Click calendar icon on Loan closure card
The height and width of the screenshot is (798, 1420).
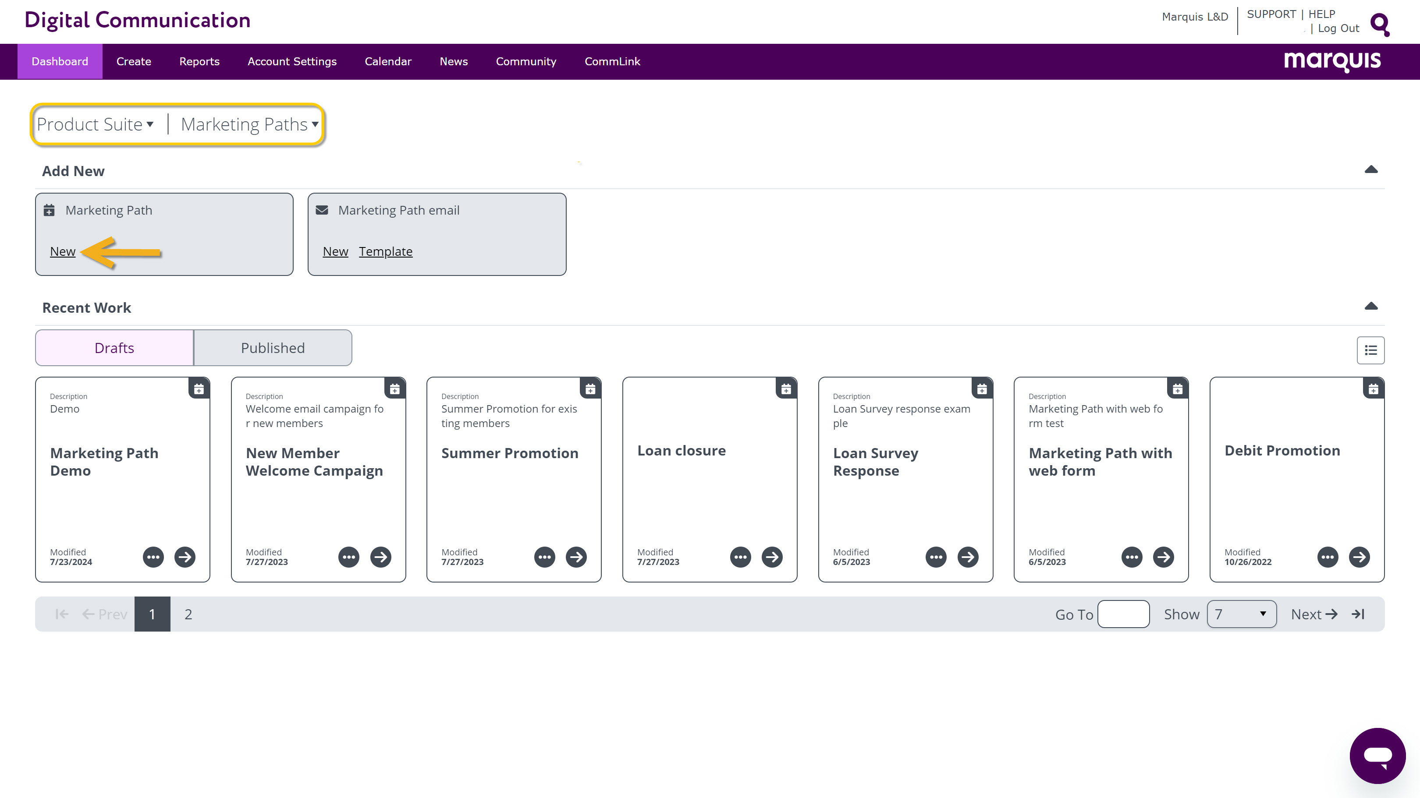pyautogui.click(x=786, y=389)
